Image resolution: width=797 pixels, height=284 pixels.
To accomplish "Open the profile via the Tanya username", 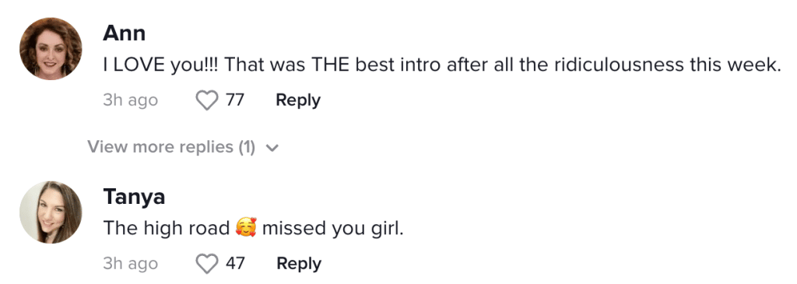I will [134, 197].
